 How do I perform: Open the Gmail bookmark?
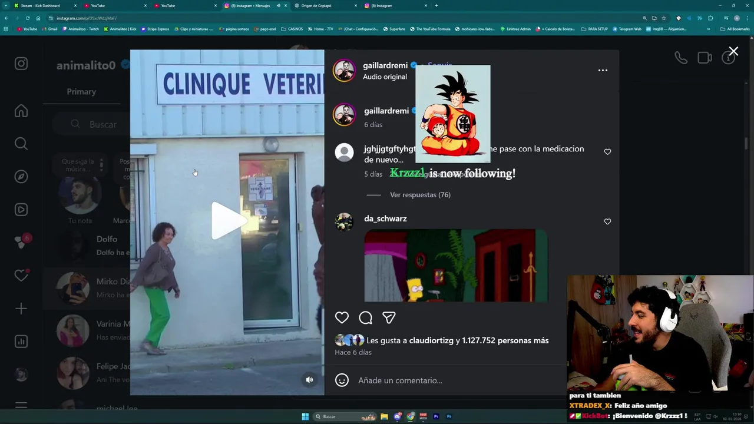[50, 29]
